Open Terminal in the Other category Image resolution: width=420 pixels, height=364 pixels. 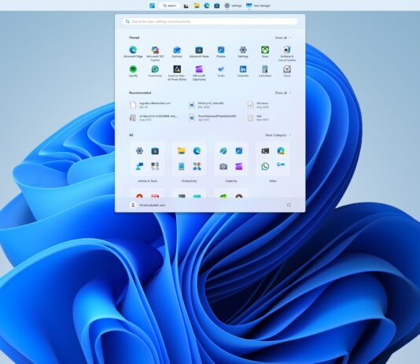[x=265, y=151]
